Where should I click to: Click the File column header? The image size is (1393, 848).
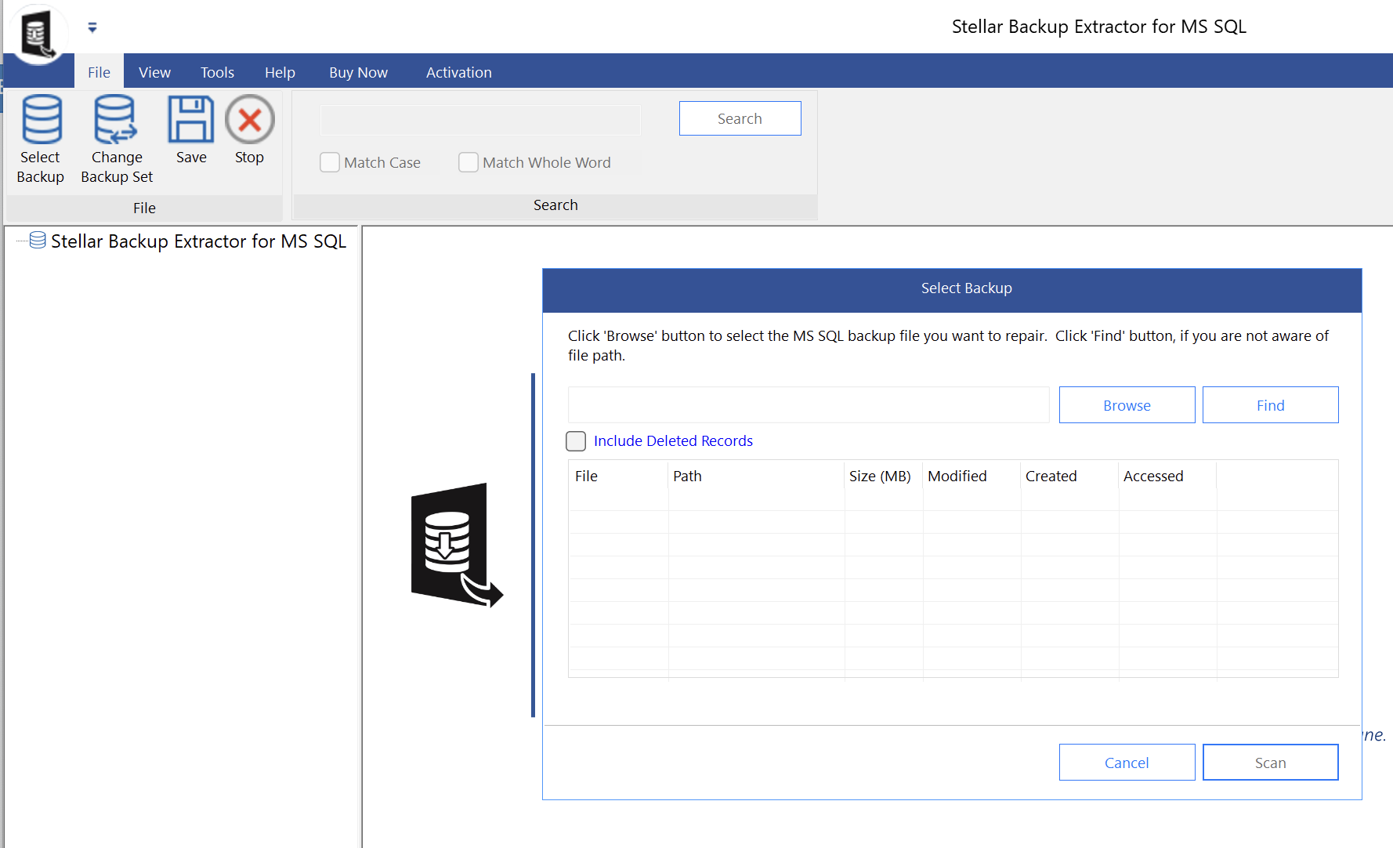pos(618,476)
